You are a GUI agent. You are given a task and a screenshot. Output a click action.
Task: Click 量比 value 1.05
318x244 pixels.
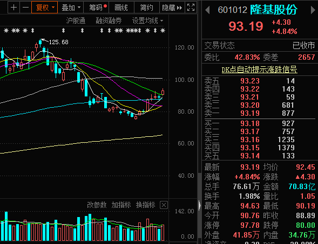(308, 196)
